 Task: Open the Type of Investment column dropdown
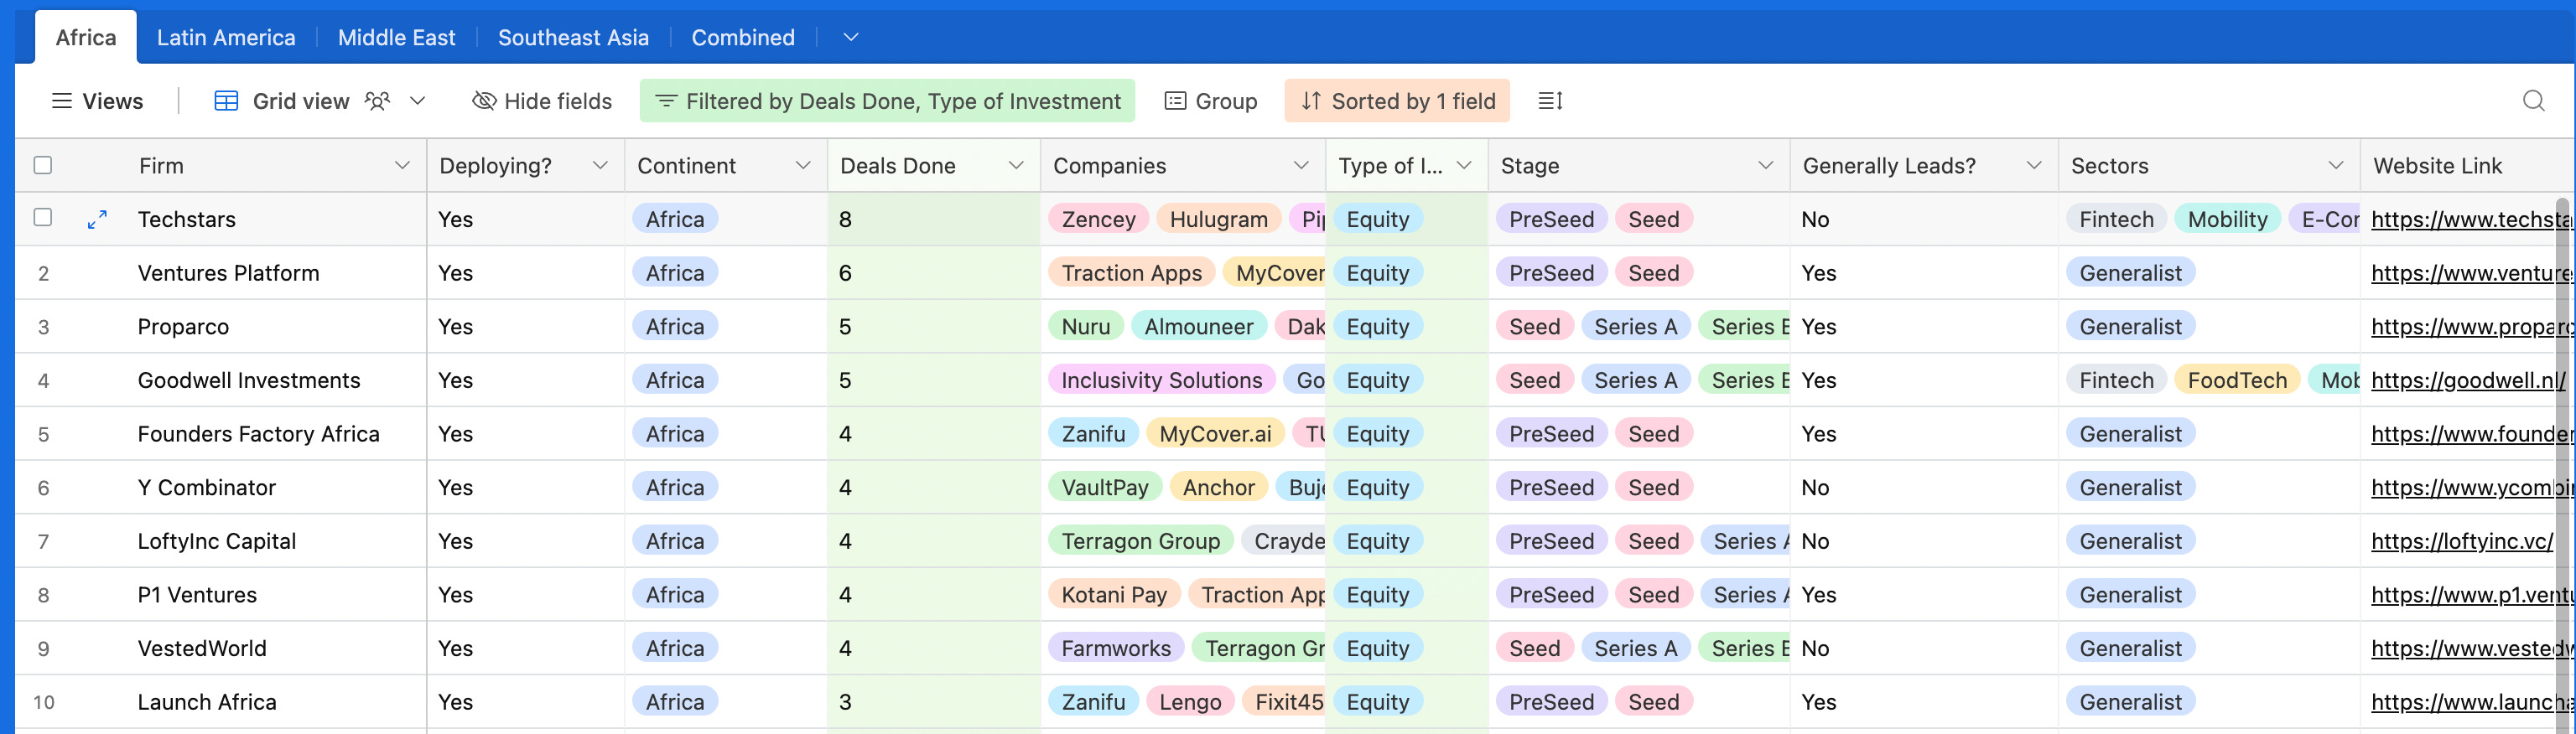click(1464, 166)
